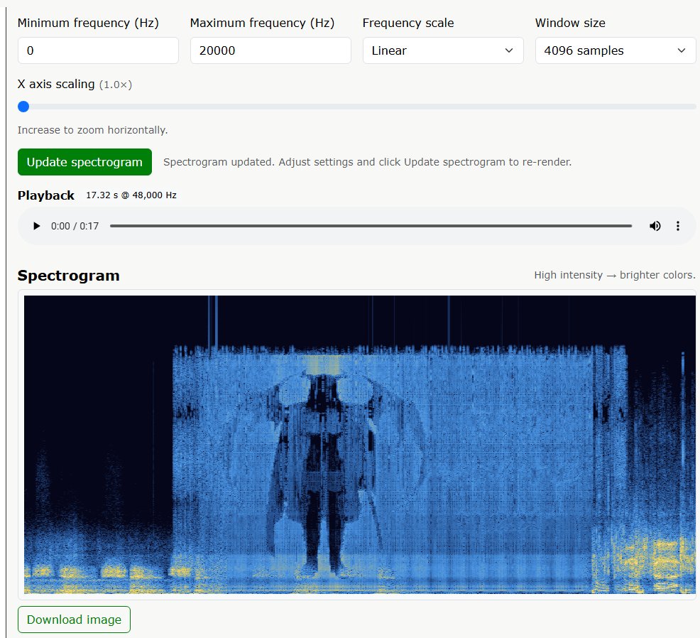
Task: Click the 'Maximum frequency (Hz)' label
Action: tap(262, 23)
